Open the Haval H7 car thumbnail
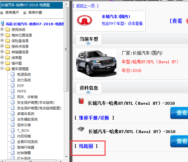 coord(96,63)
